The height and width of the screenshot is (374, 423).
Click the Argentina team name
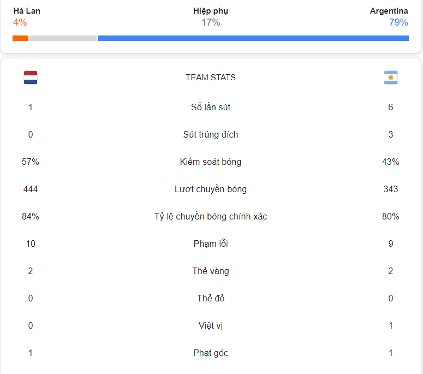coord(389,11)
